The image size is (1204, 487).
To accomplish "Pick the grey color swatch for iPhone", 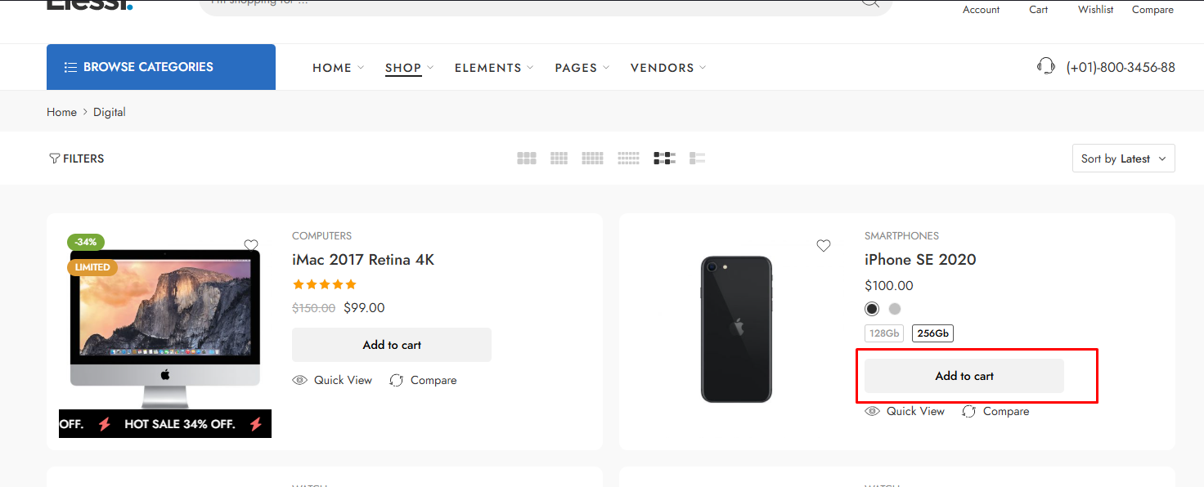I will click(895, 309).
